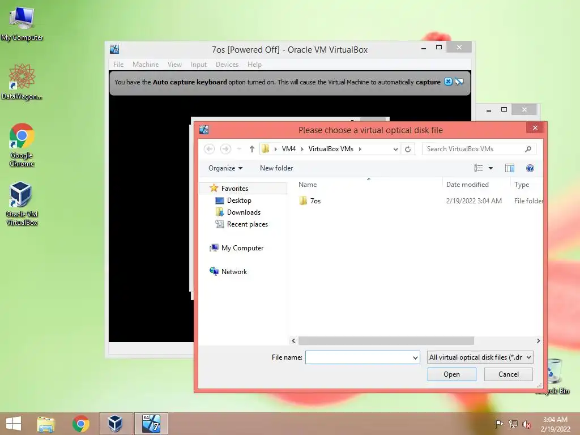Go forward in the file dialog
This screenshot has height=435, width=580.
225,149
